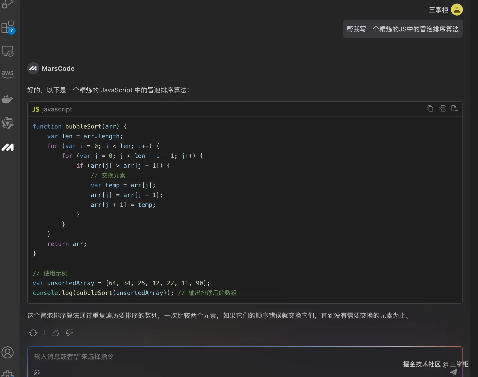
Task: Click the user message about 冒泡排序算法
Action: 403,29
